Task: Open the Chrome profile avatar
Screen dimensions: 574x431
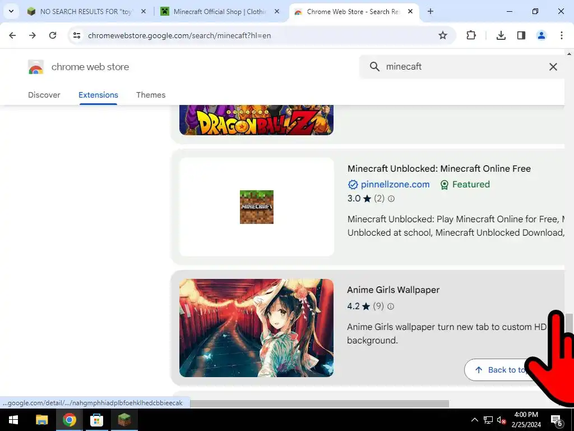Action: click(x=541, y=35)
